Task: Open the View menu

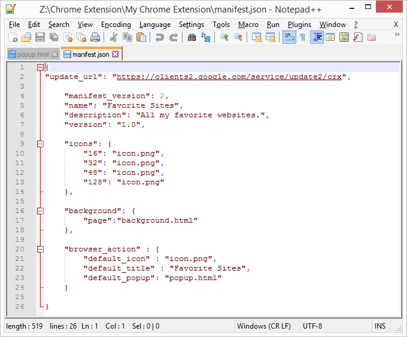Action: click(85, 25)
